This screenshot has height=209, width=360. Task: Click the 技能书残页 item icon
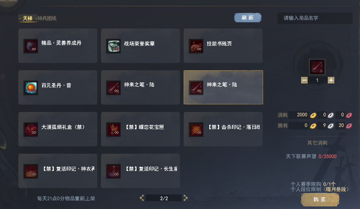pos(196,46)
